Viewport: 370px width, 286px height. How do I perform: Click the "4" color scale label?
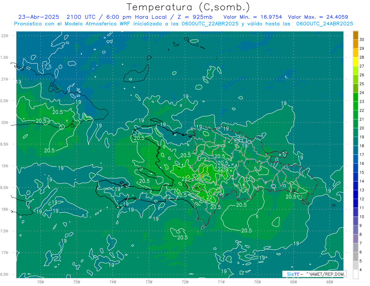(x=361, y=270)
